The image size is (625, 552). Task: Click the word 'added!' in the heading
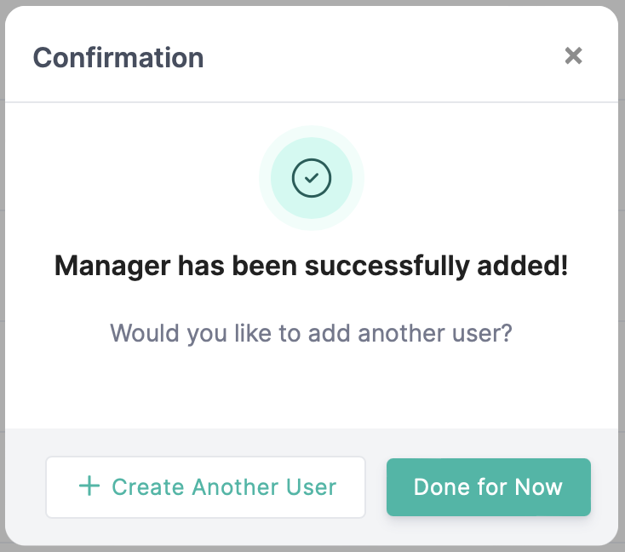519,266
